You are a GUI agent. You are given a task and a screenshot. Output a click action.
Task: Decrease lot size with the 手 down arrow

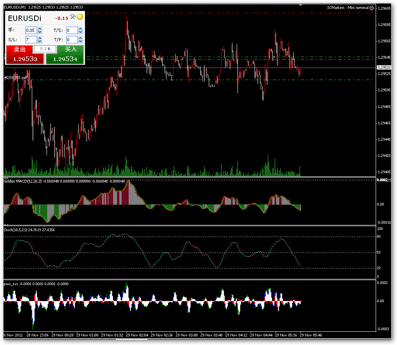40,32
